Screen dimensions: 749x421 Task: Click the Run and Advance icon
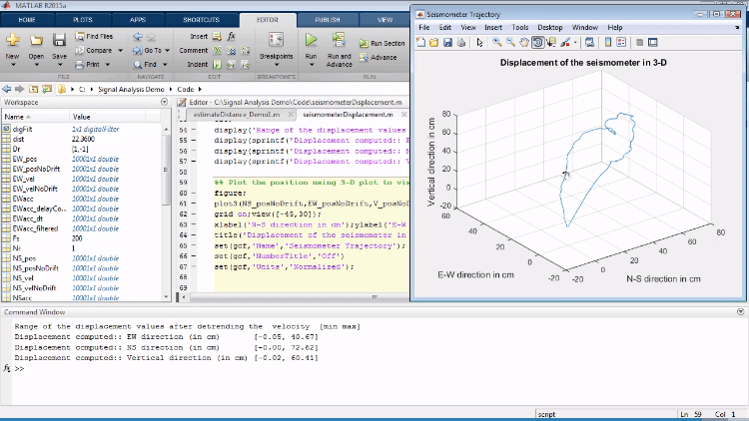point(339,41)
